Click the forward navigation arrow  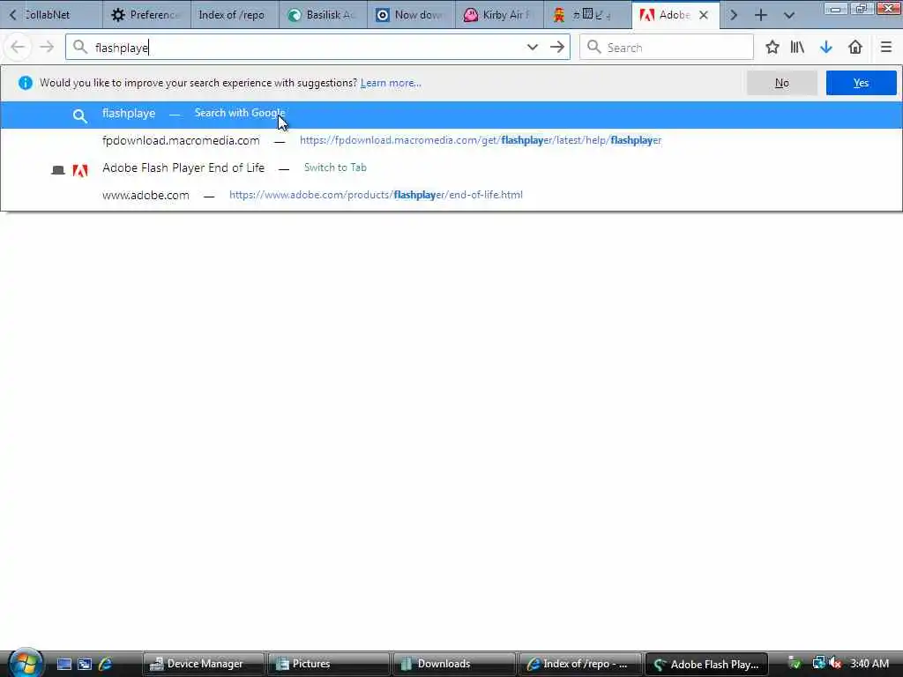tap(47, 48)
